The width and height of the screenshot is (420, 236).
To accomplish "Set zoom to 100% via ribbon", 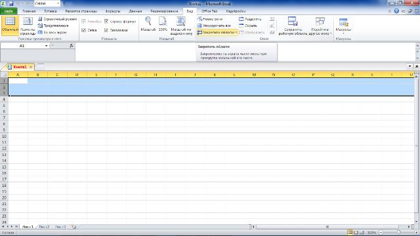I will pyautogui.click(x=163, y=24).
